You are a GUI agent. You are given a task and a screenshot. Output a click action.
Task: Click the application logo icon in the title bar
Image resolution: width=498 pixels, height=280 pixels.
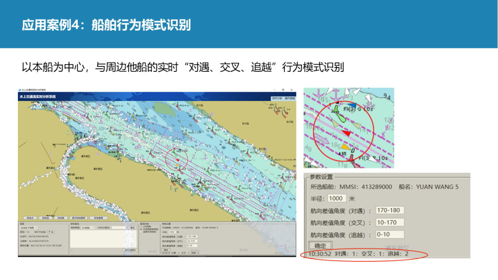pyautogui.click(x=20, y=90)
